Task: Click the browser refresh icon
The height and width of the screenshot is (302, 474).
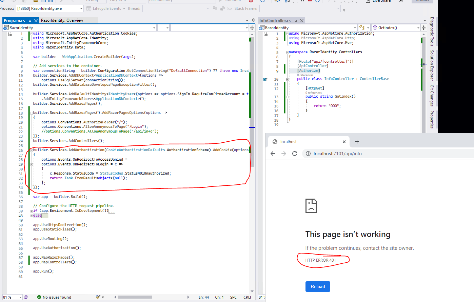Action: [x=295, y=154]
